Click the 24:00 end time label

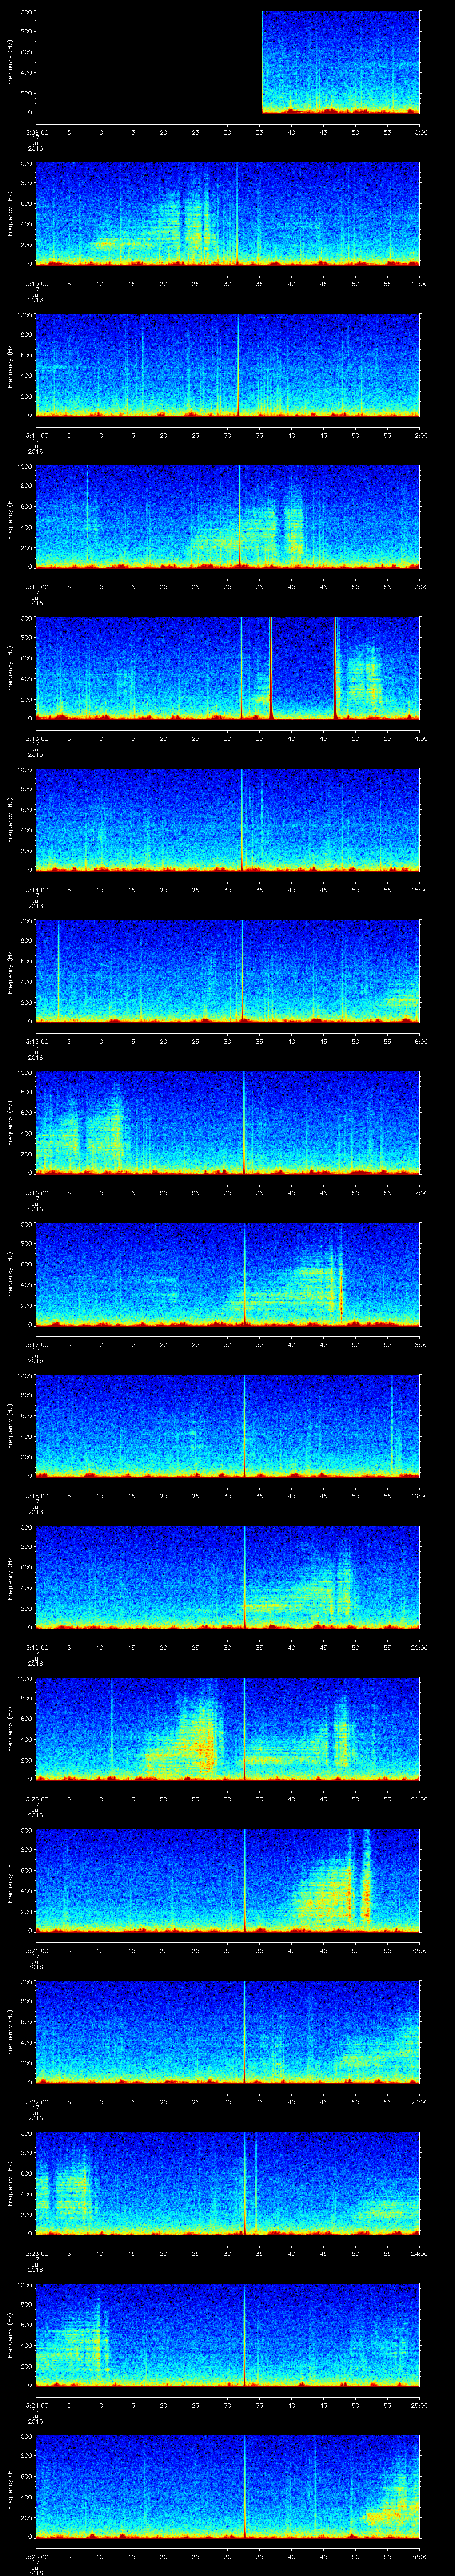(419, 2253)
